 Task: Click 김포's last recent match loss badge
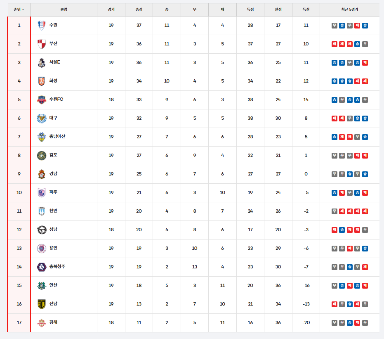365,155
